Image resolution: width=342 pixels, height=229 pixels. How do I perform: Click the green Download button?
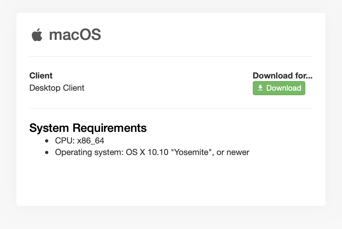pyautogui.click(x=279, y=88)
